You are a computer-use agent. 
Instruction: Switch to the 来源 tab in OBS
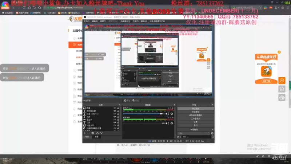coord(96,137)
